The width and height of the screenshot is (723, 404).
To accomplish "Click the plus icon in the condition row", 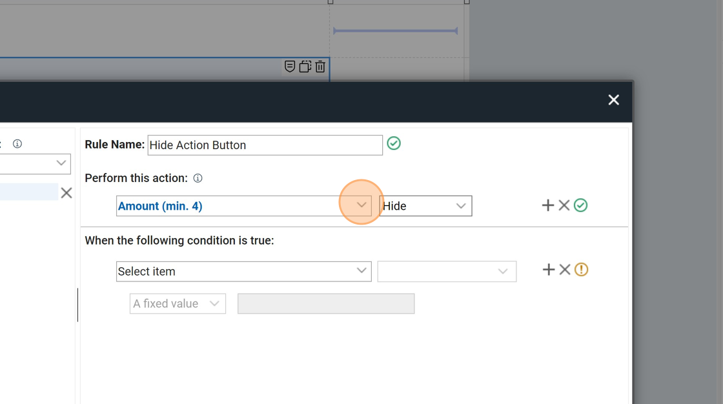I will point(548,270).
